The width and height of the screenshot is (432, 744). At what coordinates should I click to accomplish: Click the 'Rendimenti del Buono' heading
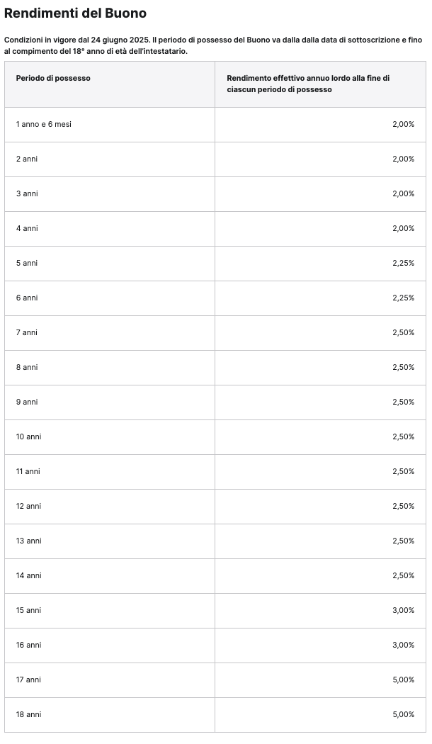75,13
